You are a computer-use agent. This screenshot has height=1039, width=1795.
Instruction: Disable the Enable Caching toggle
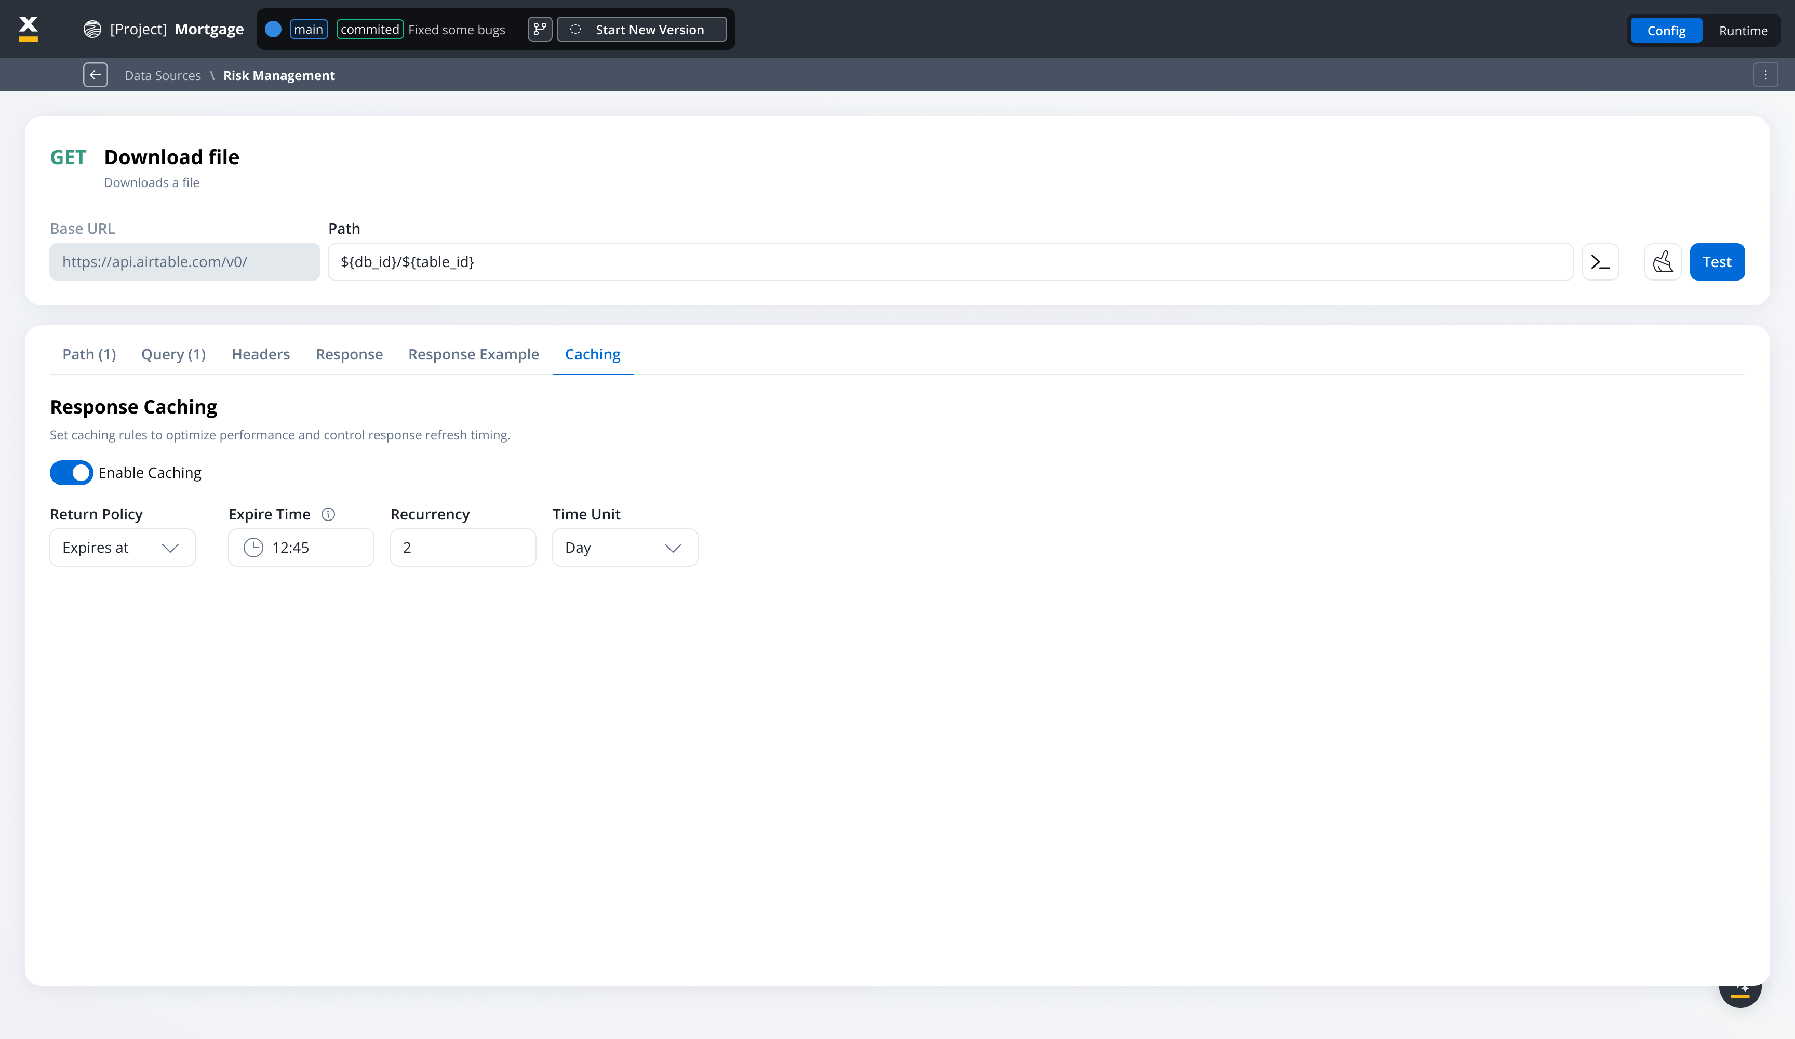(x=71, y=472)
